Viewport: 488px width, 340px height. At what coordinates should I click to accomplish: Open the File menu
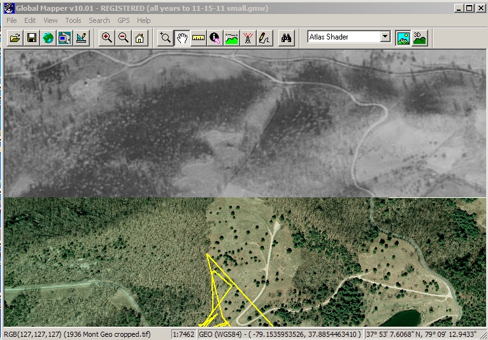click(11, 20)
